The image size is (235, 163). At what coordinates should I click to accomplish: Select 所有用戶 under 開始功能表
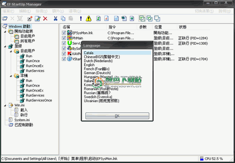[28, 41]
